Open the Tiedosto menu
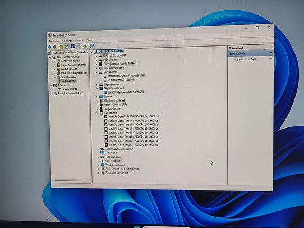The height and width of the screenshot is (228, 304). tap(54, 41)
